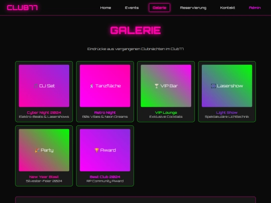The image size is (271, 203).
Task: Open the Admin link
Action: [254, 8]
